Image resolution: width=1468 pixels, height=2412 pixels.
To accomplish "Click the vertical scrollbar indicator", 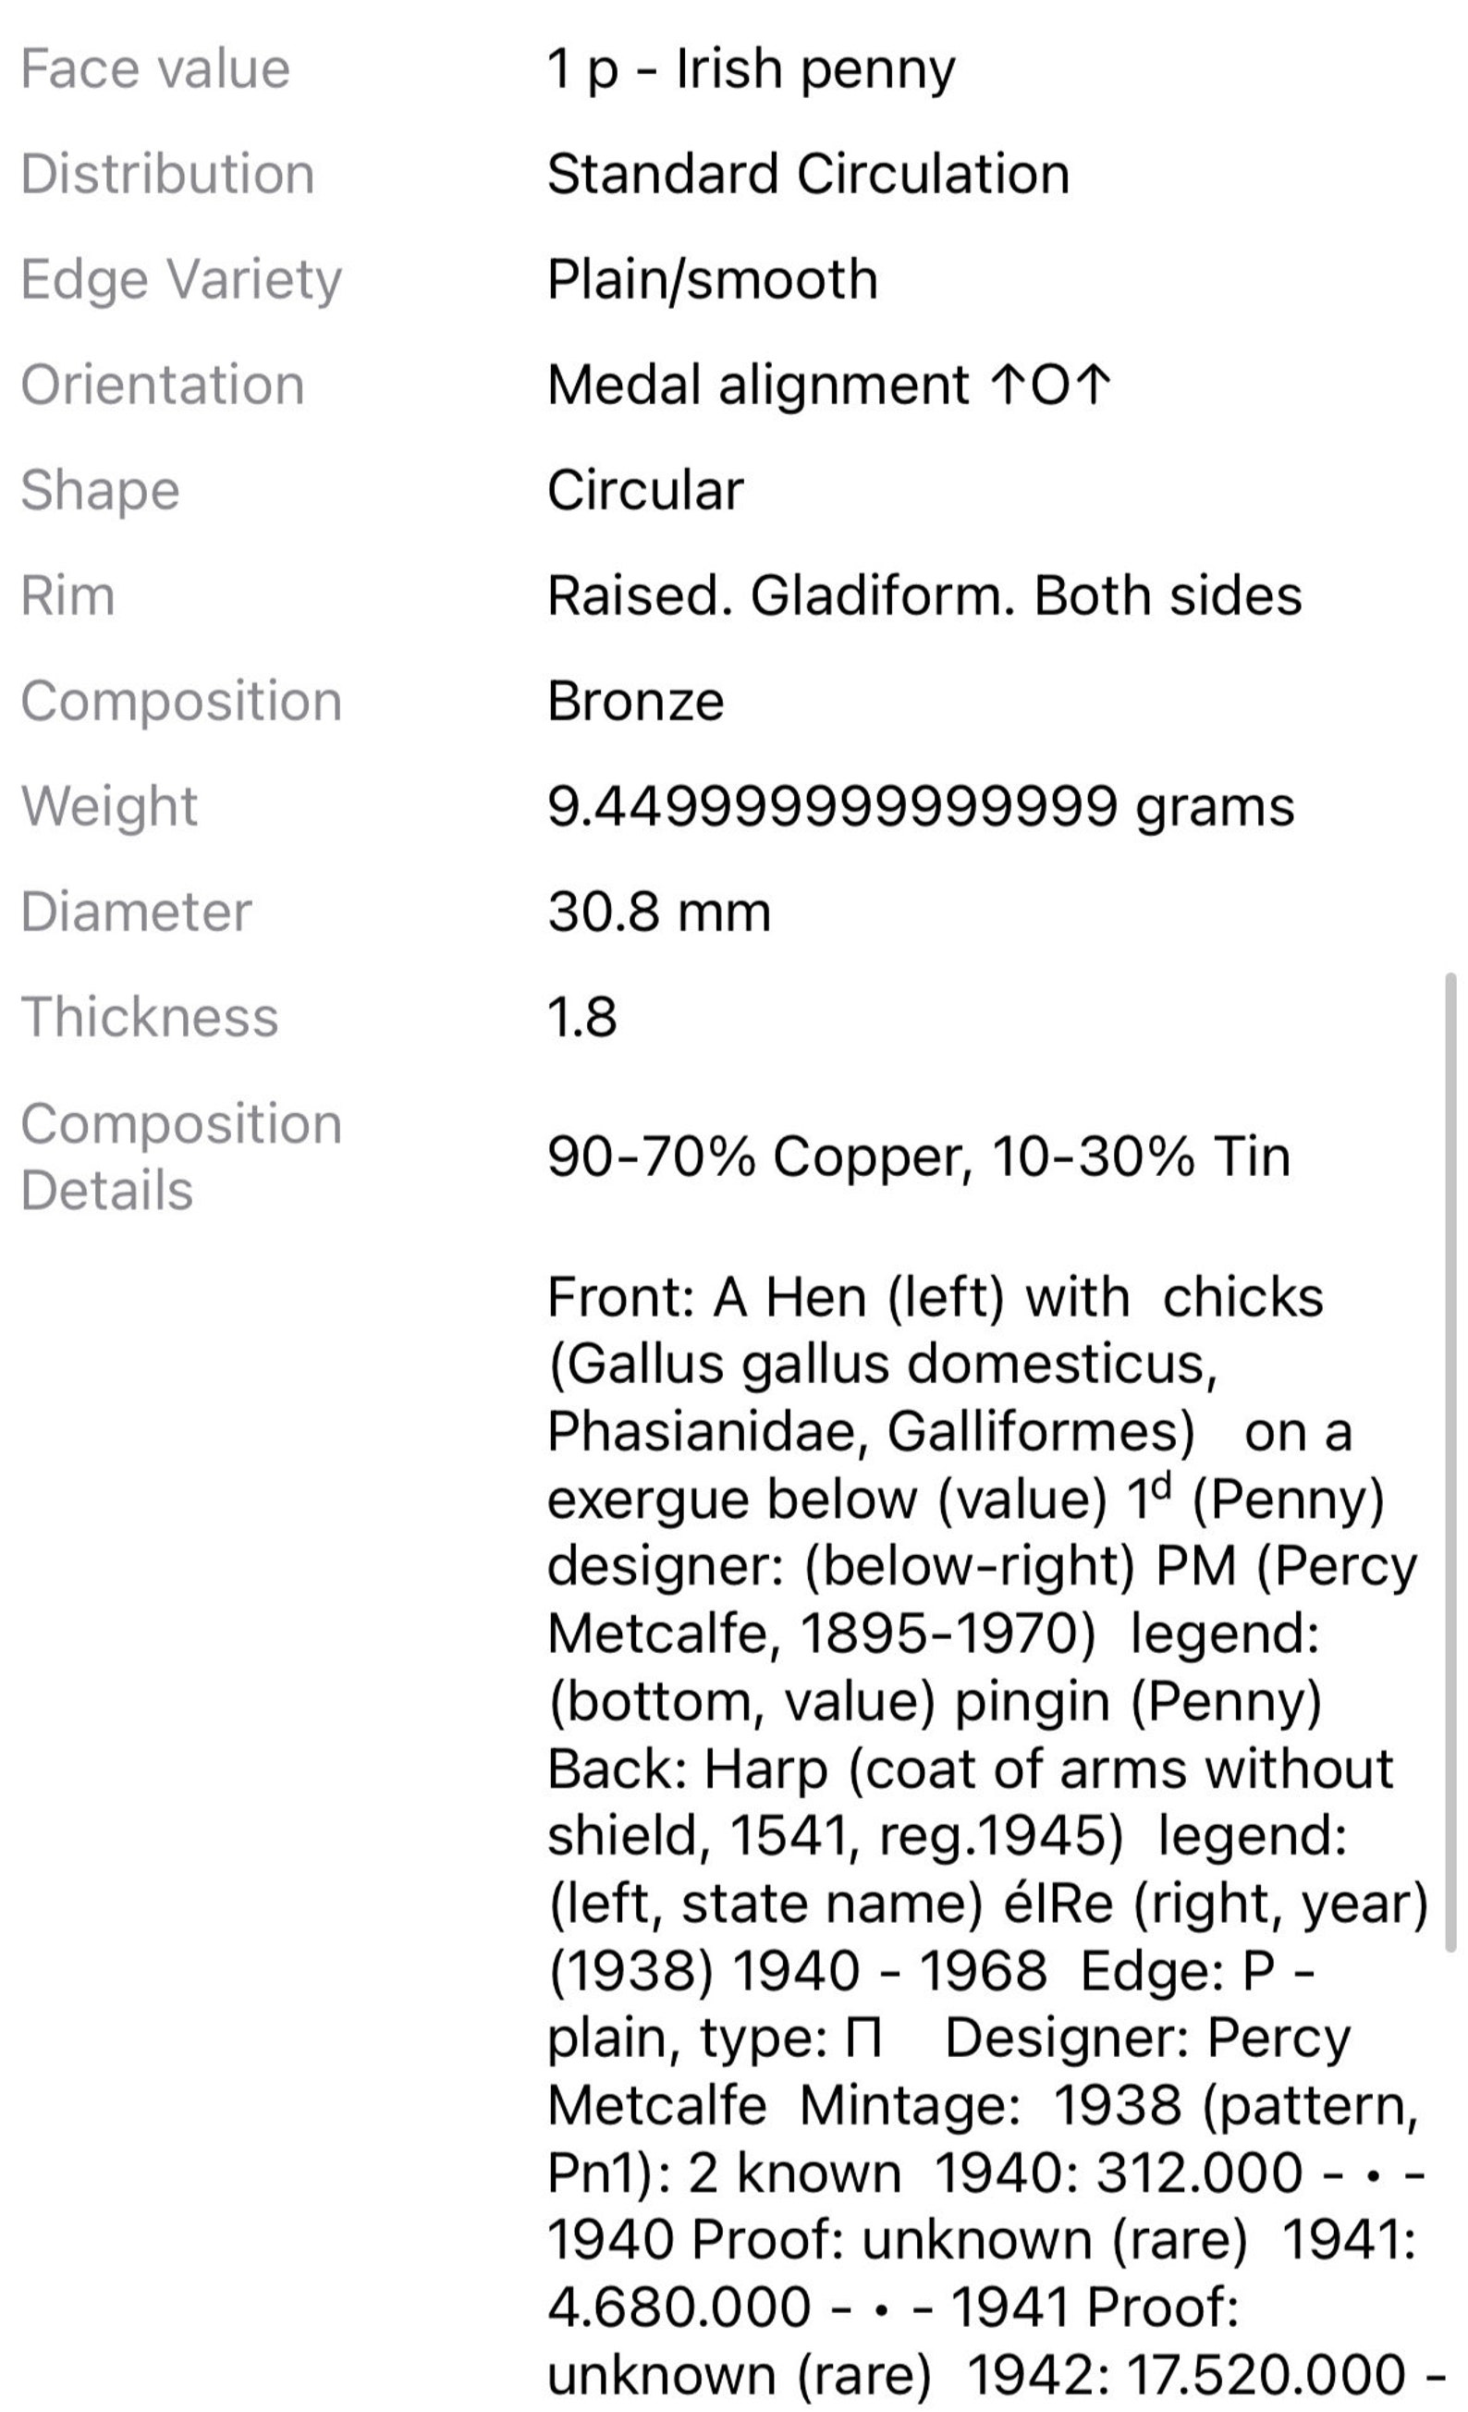I will (1450, 1463).
